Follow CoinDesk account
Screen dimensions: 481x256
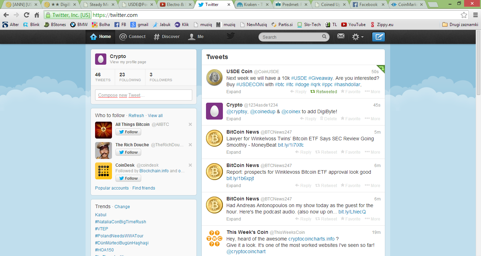128,178
